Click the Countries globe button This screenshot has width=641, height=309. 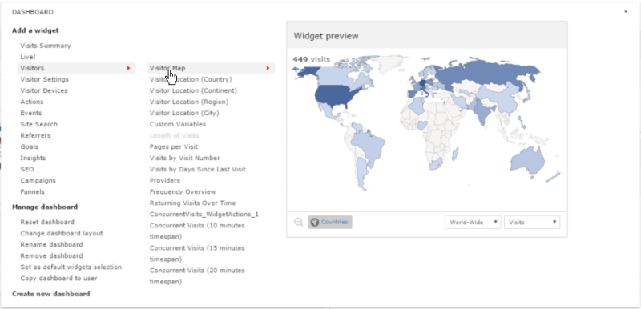tap(330, 222)
